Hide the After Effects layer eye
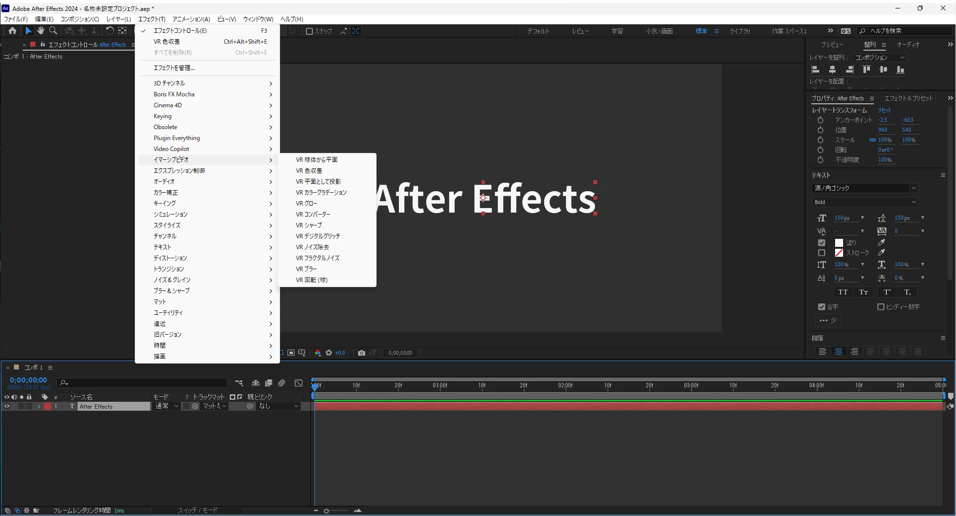This screenshot has width=956, height=516. tap(7, 406)
